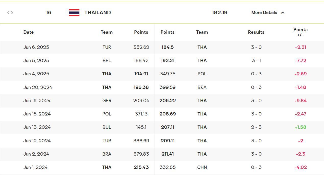Click the Results column header
This screenshot has width=324, height=175.
click(256, 32)
